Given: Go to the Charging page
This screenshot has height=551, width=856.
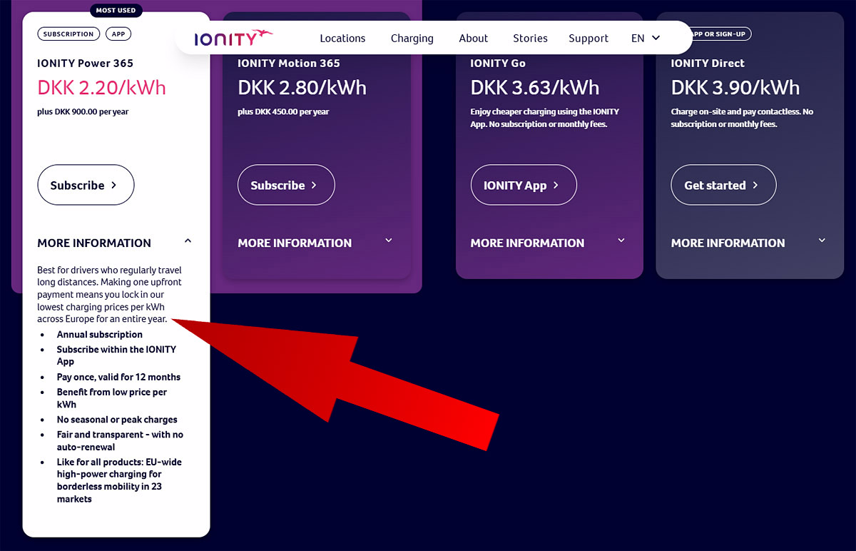Looking at the screenshot, I should [x=412, y=39].
